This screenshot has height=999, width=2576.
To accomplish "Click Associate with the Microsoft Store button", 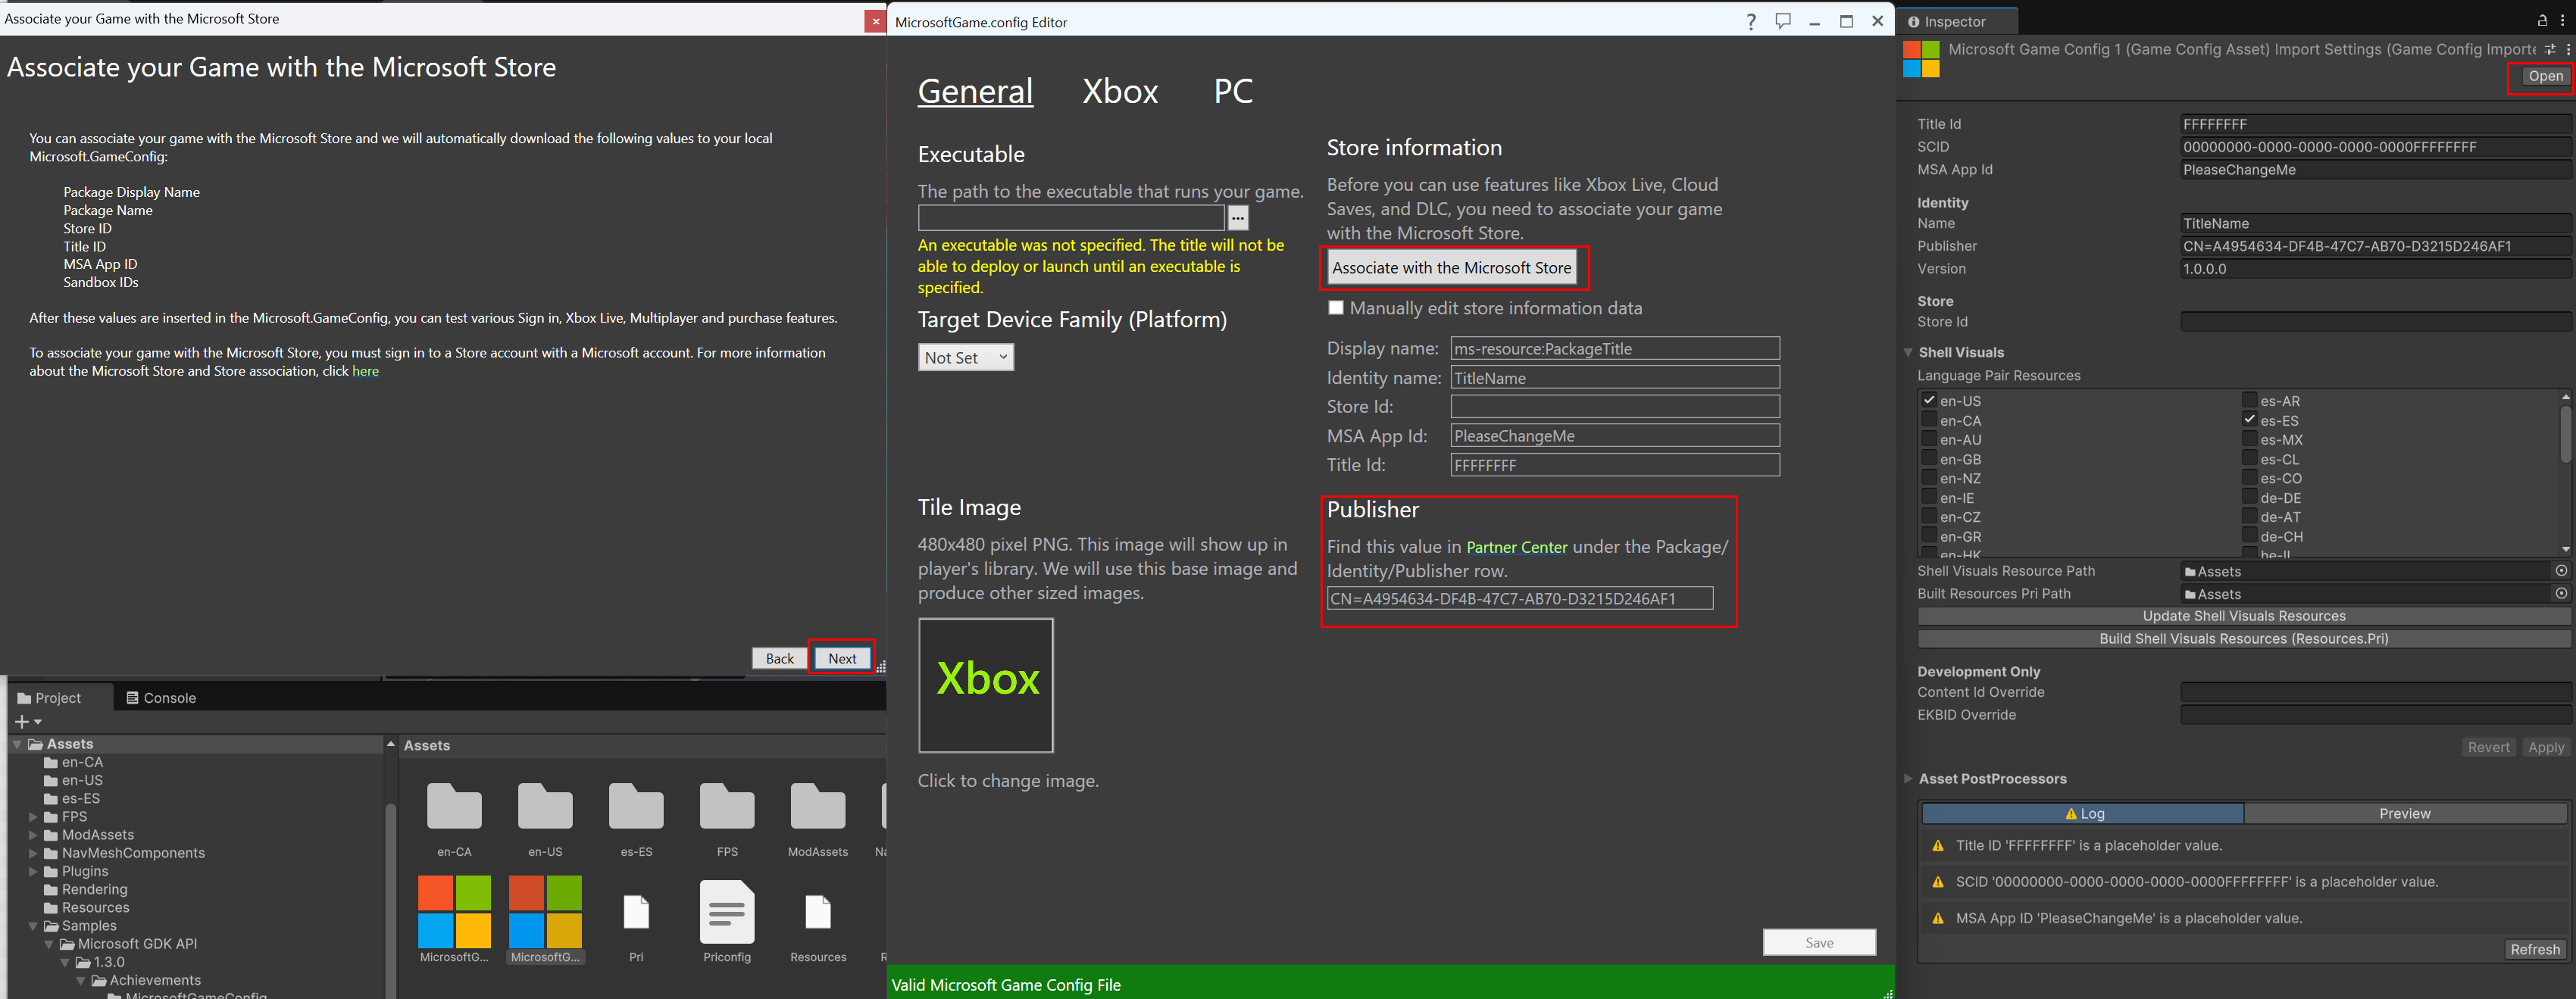I will (1451, 268).
